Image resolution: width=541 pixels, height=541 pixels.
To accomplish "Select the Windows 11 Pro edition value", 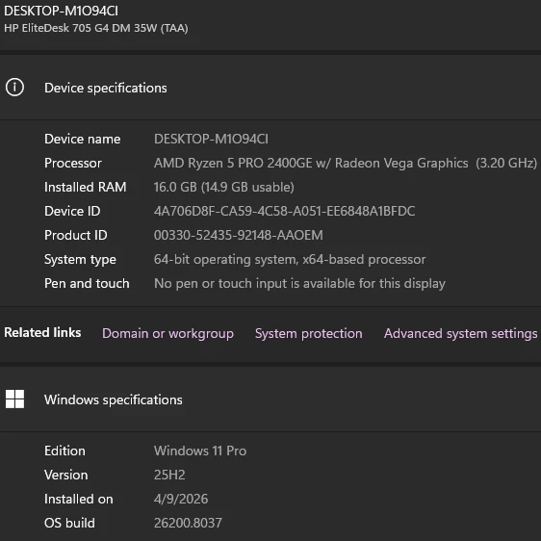I will [200, 451].
